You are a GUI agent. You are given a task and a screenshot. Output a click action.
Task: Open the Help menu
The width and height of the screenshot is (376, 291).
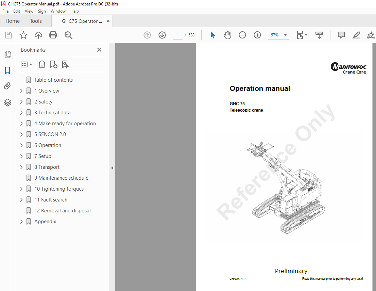point(74,11)
